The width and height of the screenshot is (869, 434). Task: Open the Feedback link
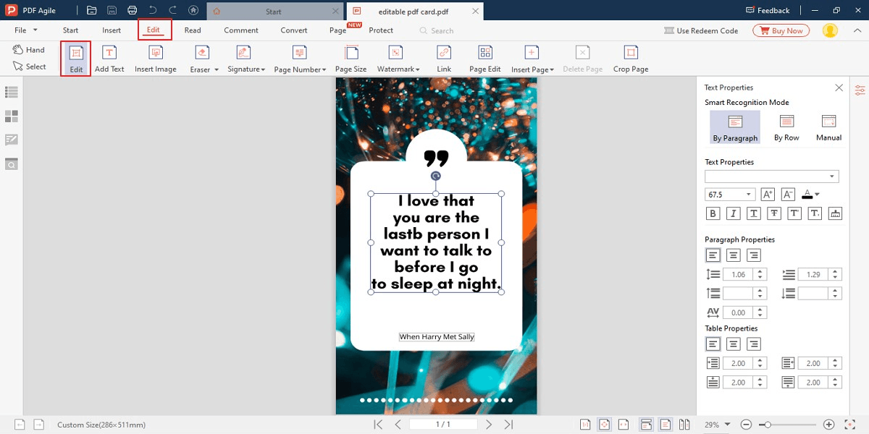768,10
